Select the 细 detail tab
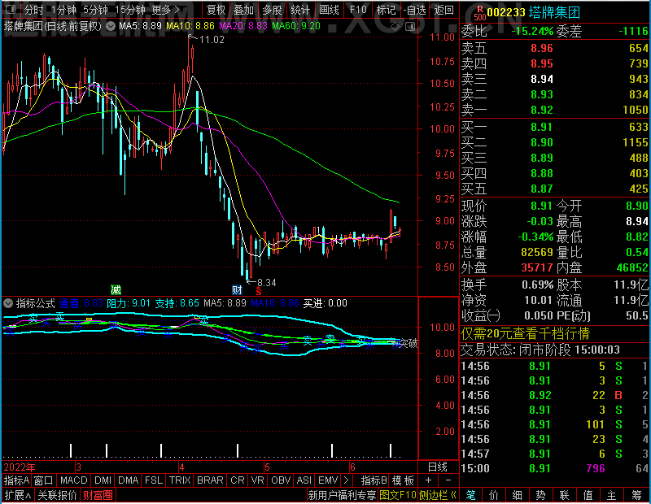The height and width of the screenshot is (504, 651). (x=518, y=495)
